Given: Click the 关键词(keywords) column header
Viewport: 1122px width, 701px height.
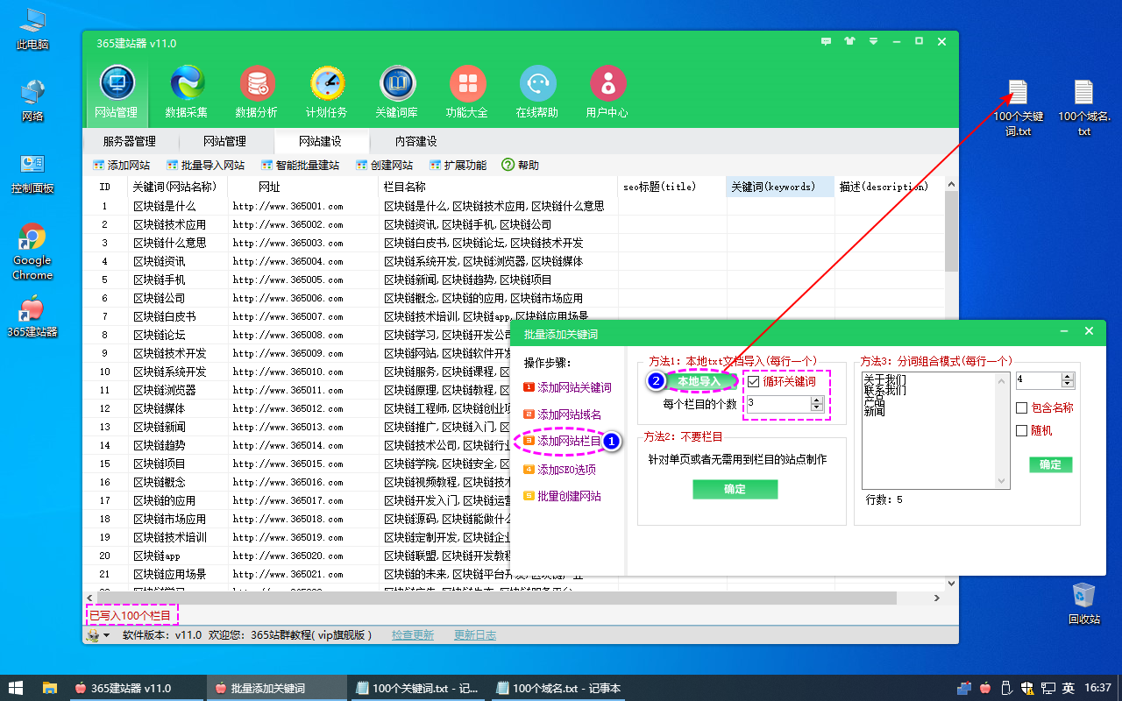Looking at the screenshot, I should coord(780,187).
